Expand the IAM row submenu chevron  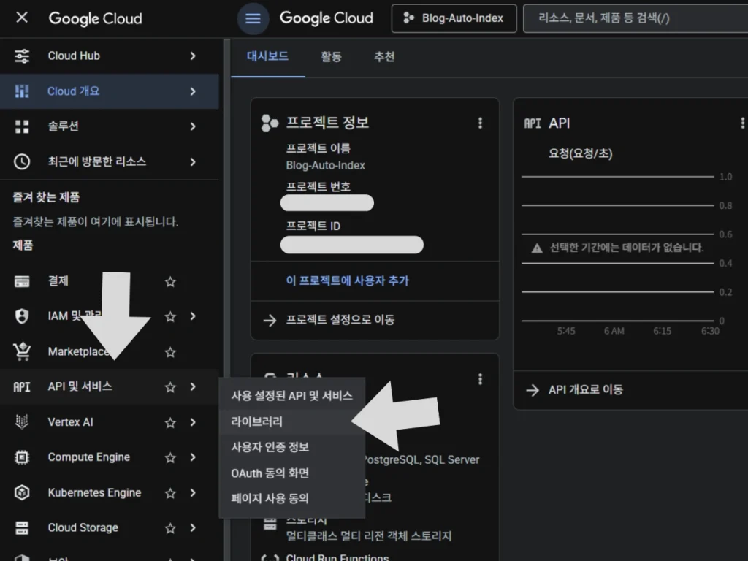193,316
